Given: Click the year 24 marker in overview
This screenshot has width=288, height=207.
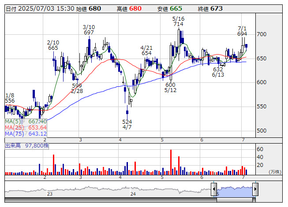Looking at the screenshot, I should point(133,194).
